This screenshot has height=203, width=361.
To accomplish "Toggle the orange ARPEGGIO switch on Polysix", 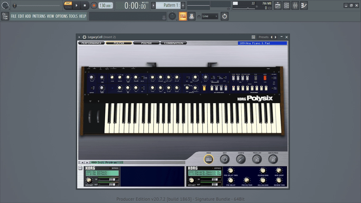I will (x=204, y=88).
